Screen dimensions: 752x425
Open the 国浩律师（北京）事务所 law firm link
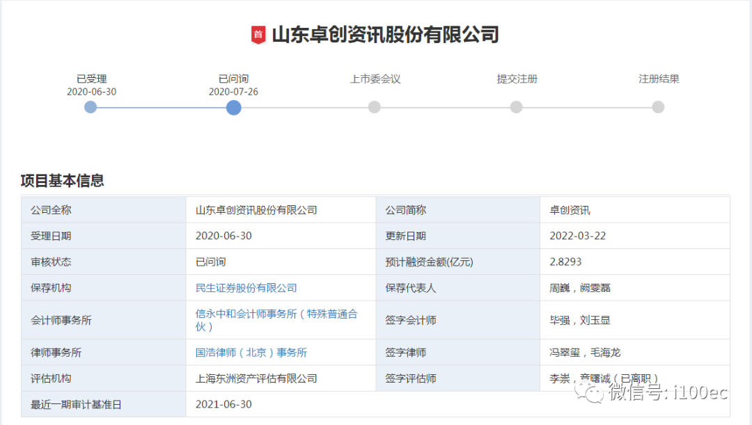coord(251,353)
